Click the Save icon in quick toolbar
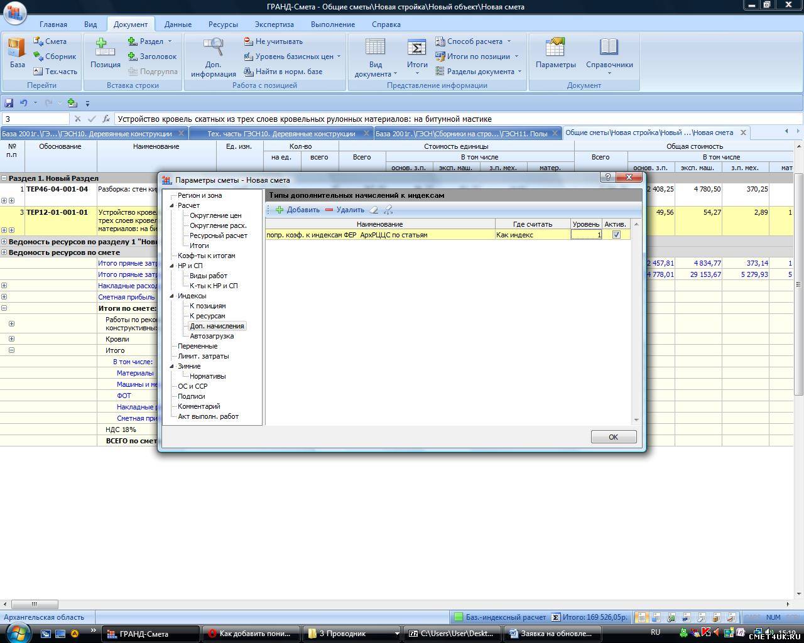 pos(9,103)
